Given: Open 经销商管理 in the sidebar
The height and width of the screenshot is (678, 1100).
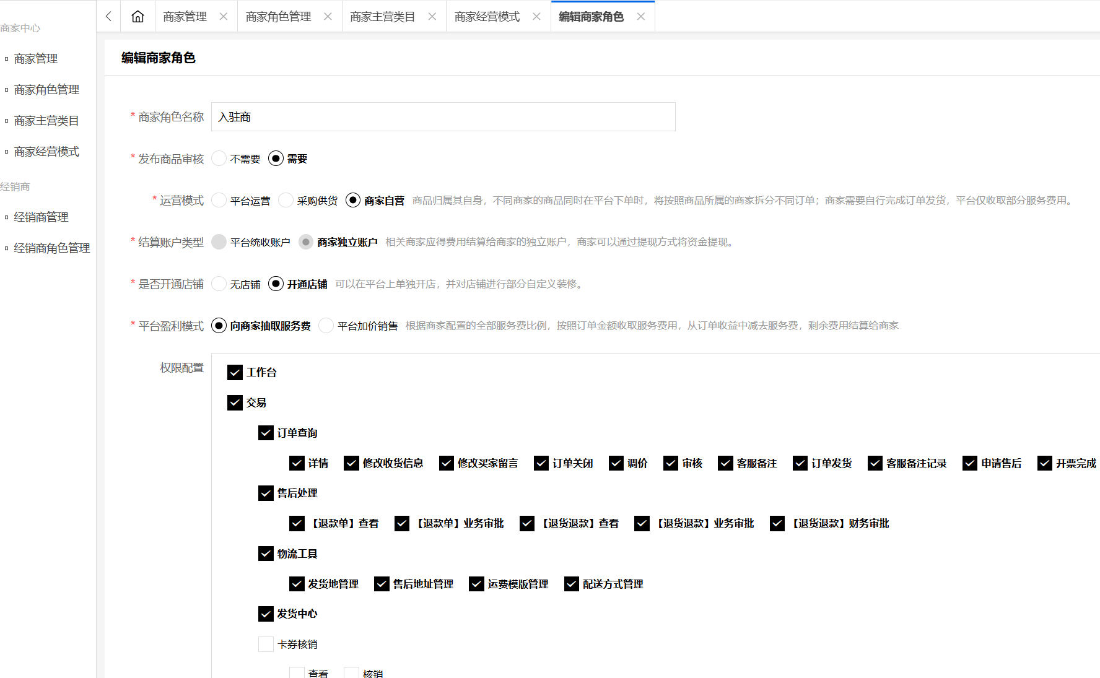Looking at the screenshot, I should tap(41, 217).
